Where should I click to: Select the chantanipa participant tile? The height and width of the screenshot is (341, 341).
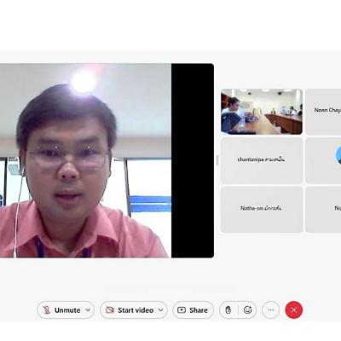coord(262,160)
